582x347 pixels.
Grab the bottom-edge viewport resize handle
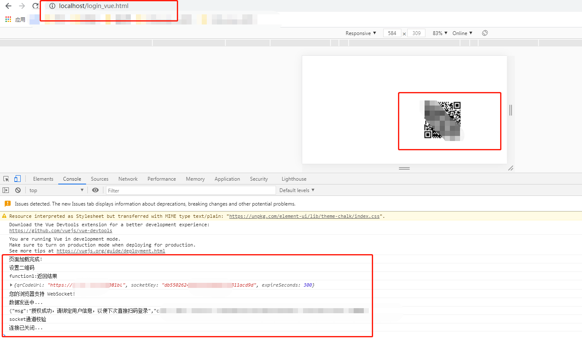(x=404, y=168)
